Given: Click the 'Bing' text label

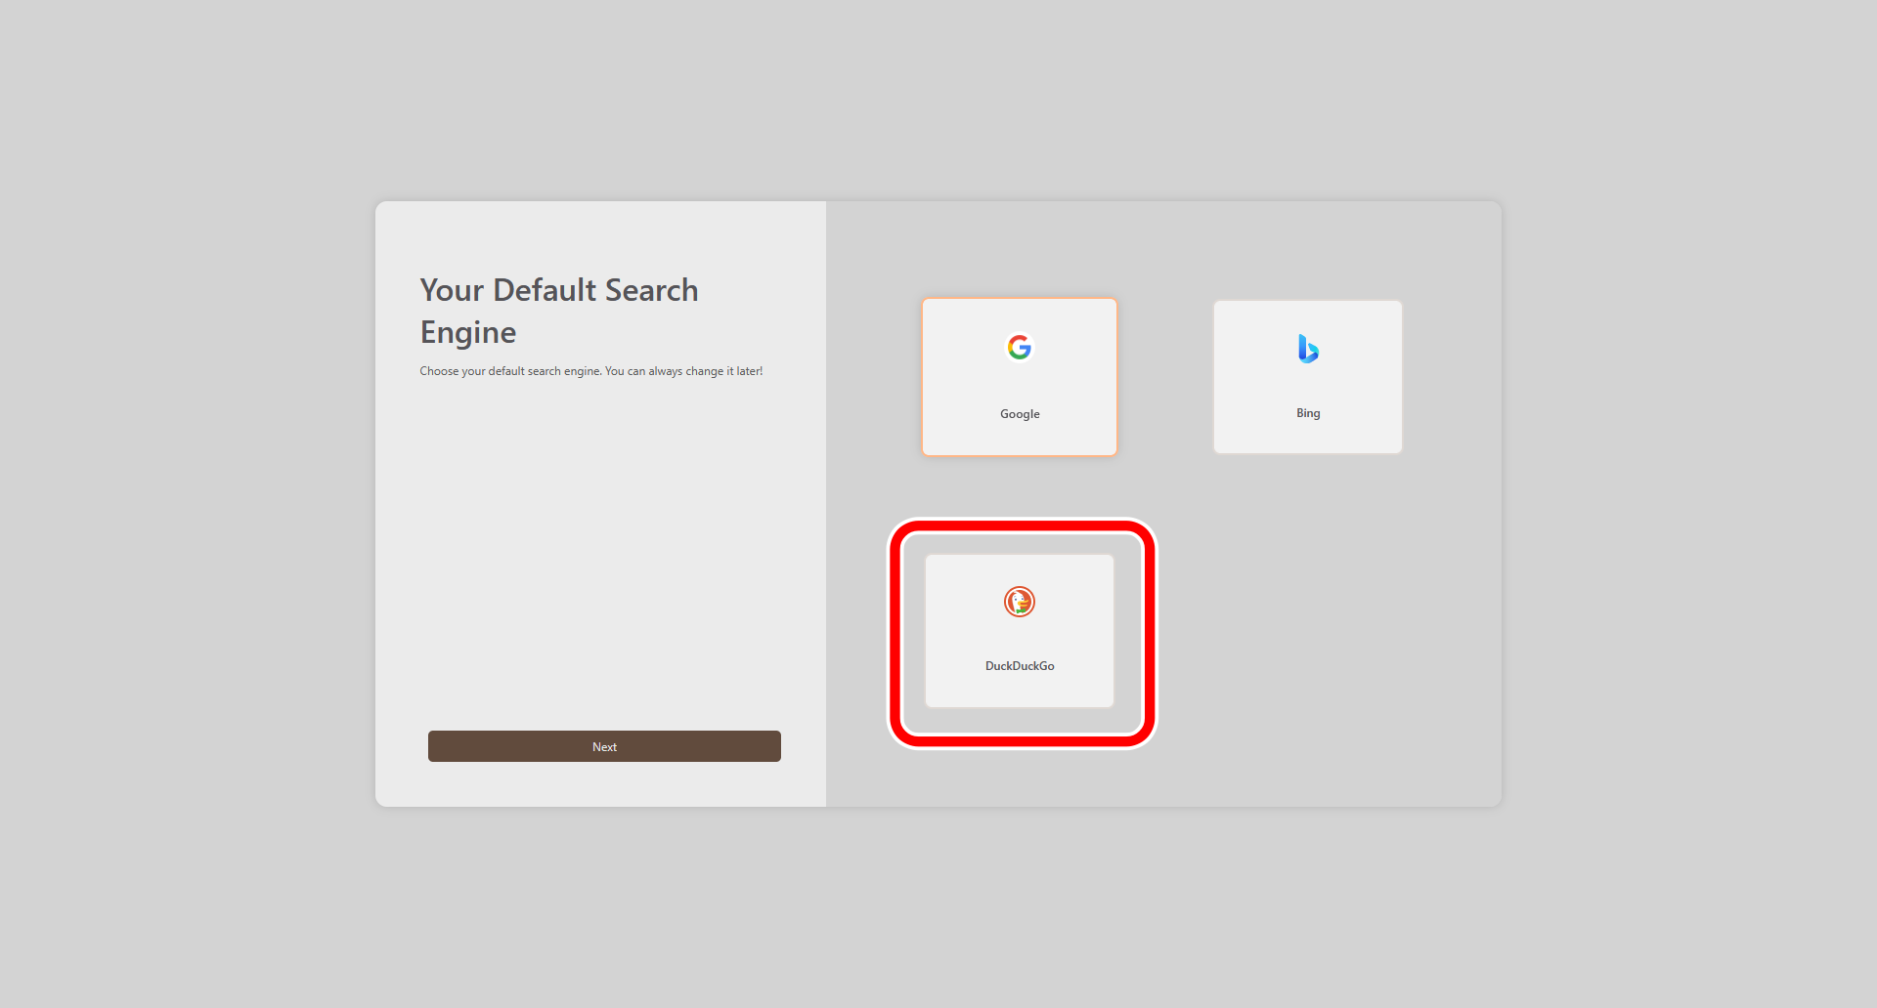Looking at the screenshot, I should pos(1308,413).
